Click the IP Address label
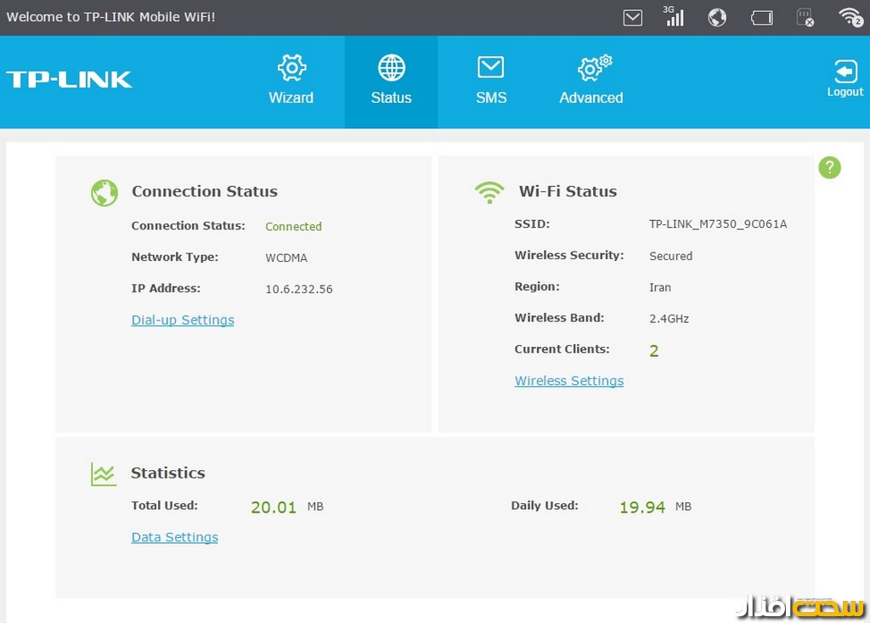 (x=166, y=288)
